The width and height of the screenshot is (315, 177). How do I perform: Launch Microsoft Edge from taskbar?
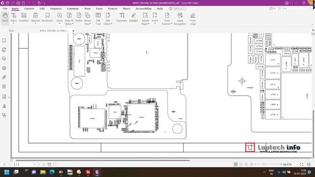coord(52,172)
